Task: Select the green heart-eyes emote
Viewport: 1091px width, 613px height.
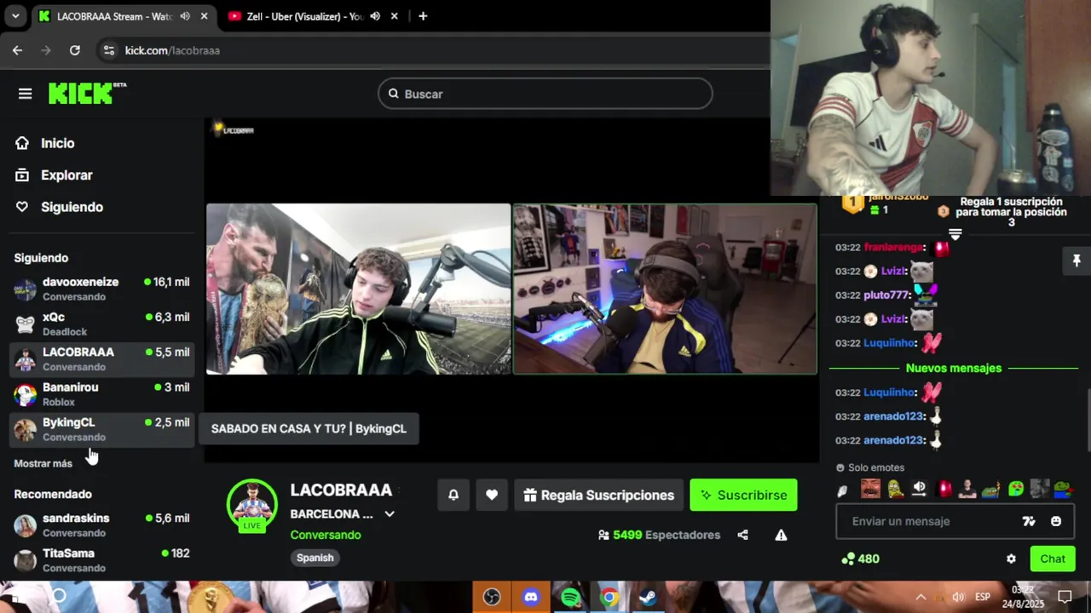Action: tap(1016, 489)
